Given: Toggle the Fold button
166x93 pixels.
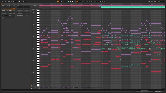Looking at the screenshot, I should 33,9.
